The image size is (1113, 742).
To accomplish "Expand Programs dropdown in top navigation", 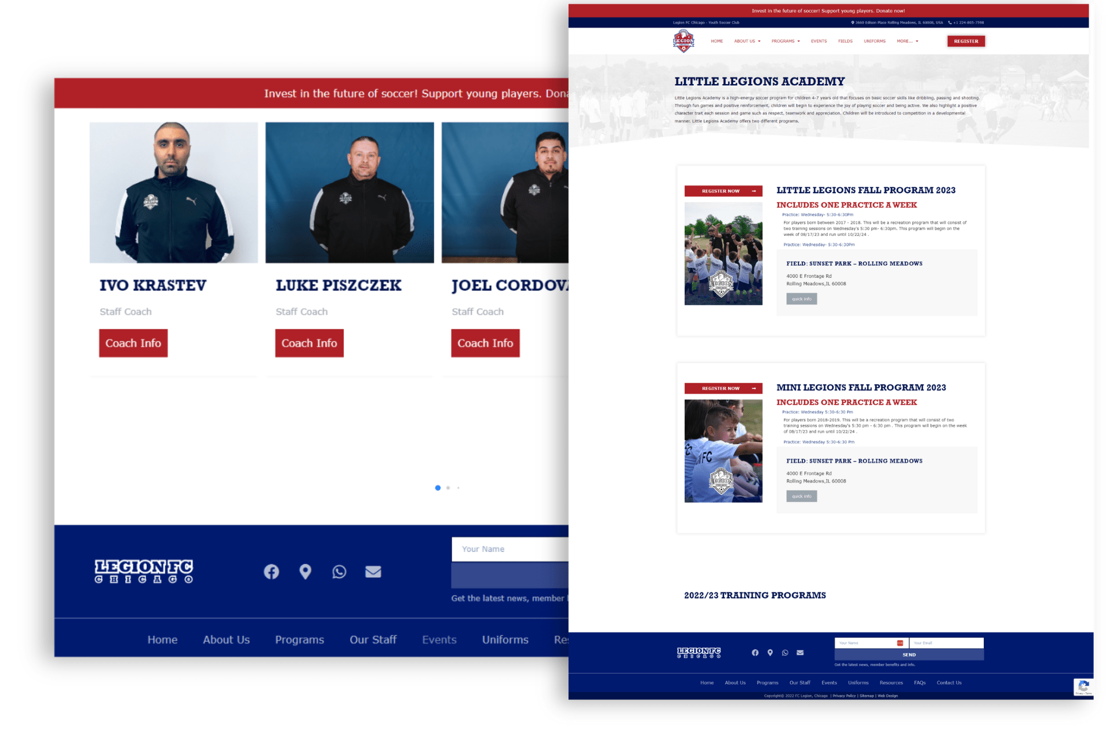I will (x=785, y=41).
